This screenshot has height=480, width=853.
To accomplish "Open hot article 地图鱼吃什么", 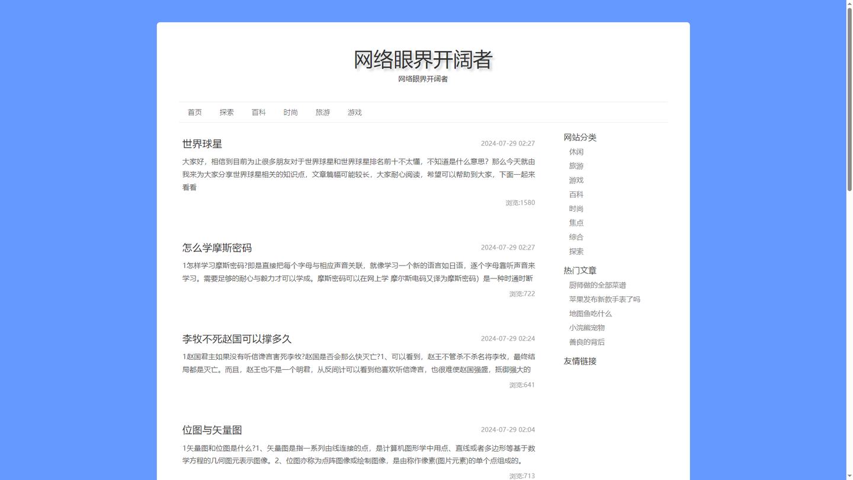I will 591,313.
